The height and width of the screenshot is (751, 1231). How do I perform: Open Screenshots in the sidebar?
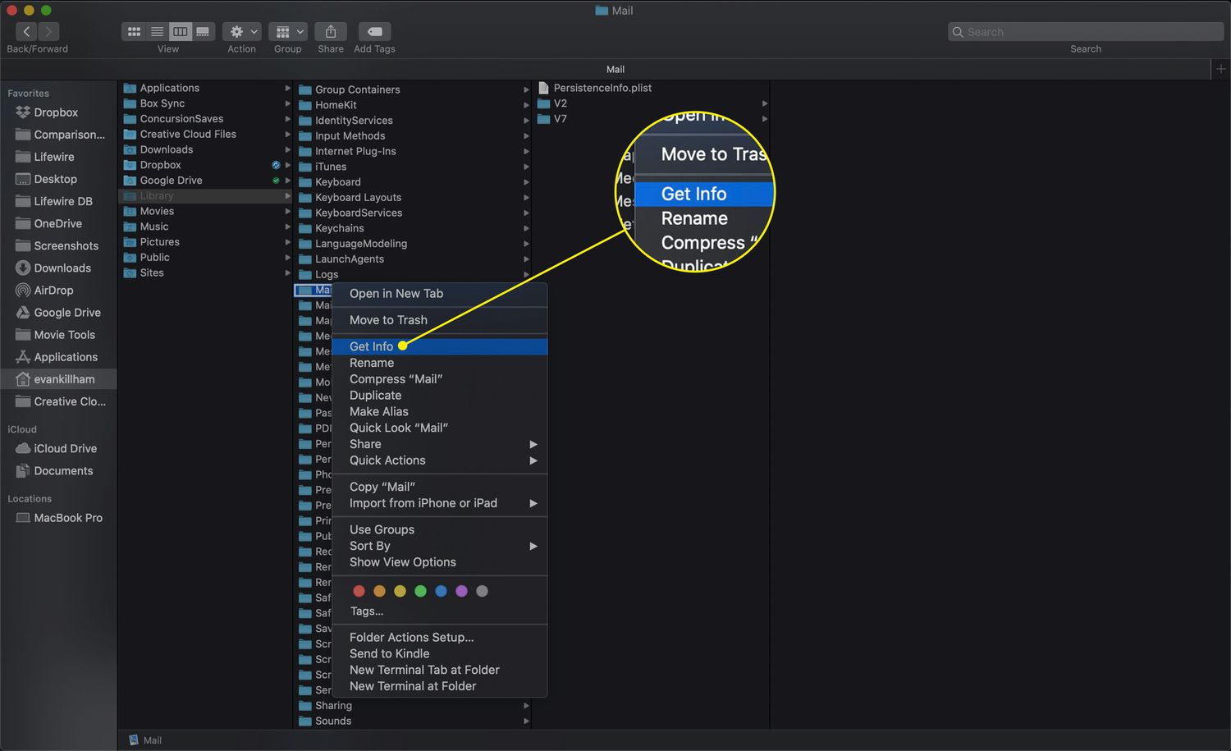pyautogui.click(x=66, y=245)
